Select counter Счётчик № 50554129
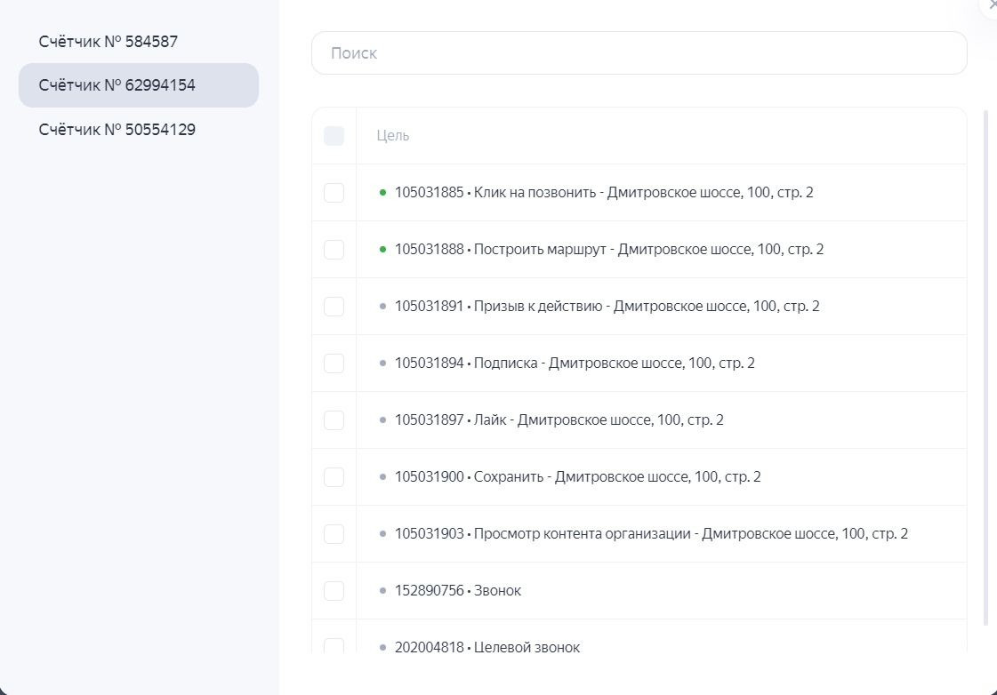Image resolution: width=997 pixels, height=695 pixels. pyautogui.click(x=139, y=130)
